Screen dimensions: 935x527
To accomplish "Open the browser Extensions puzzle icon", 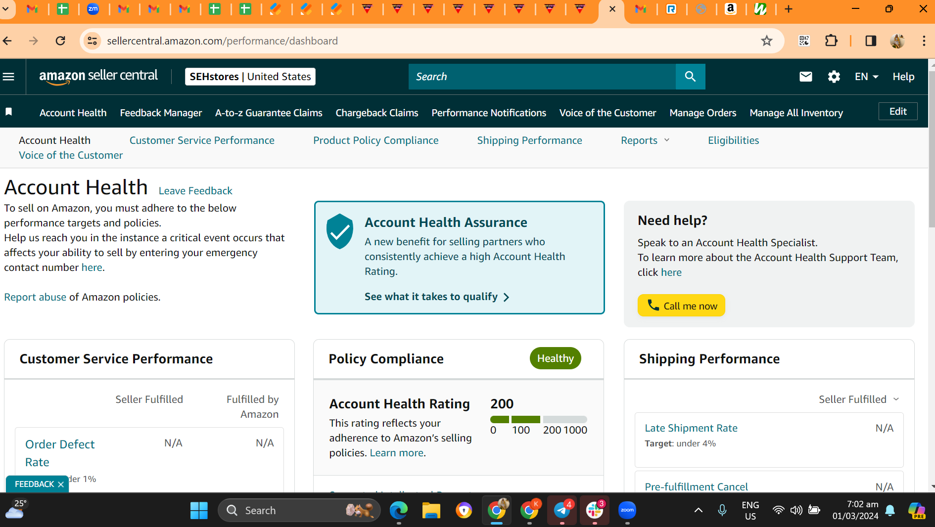I will 832,41.
